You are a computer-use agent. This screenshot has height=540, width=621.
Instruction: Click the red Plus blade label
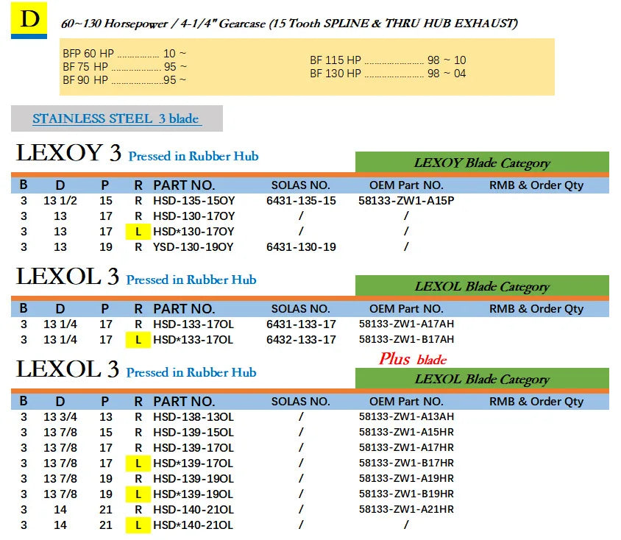click(x=413, y=359)
